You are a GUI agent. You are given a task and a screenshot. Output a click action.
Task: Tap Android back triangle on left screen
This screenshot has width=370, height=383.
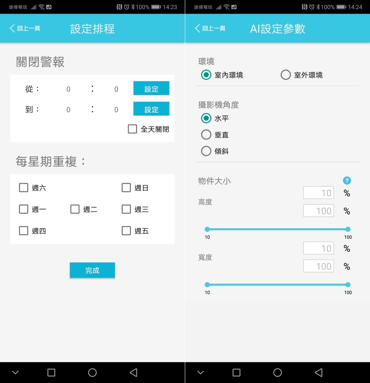click(133, 373)
